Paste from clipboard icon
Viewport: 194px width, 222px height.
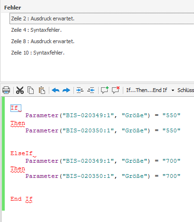(x=42, y=90)
